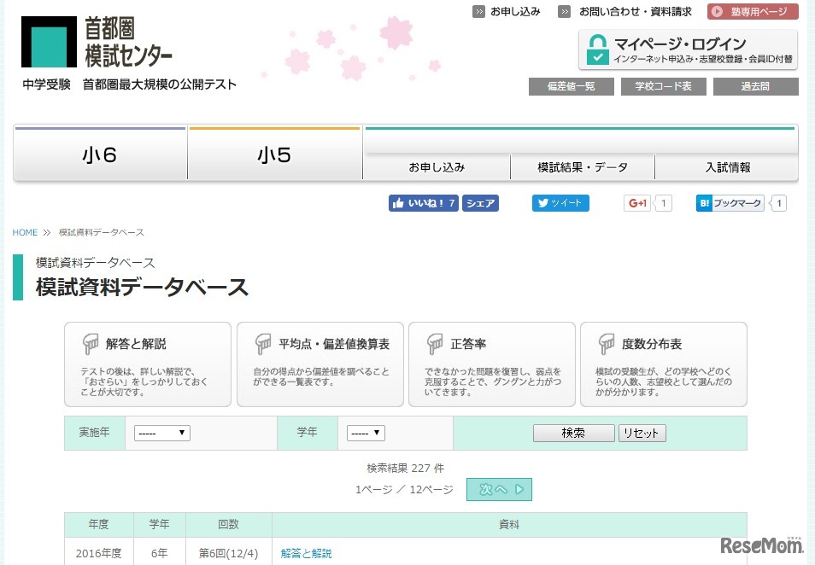Viewport: 815px width, 565px height.
Task: Click the thumbs-up icon on いいね!
Action: tap(398, 203)
